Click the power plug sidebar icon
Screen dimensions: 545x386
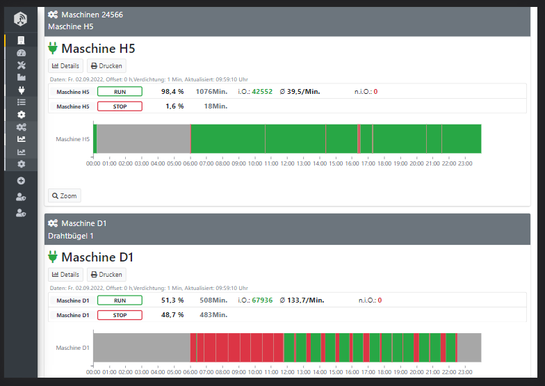coord(21,90)
